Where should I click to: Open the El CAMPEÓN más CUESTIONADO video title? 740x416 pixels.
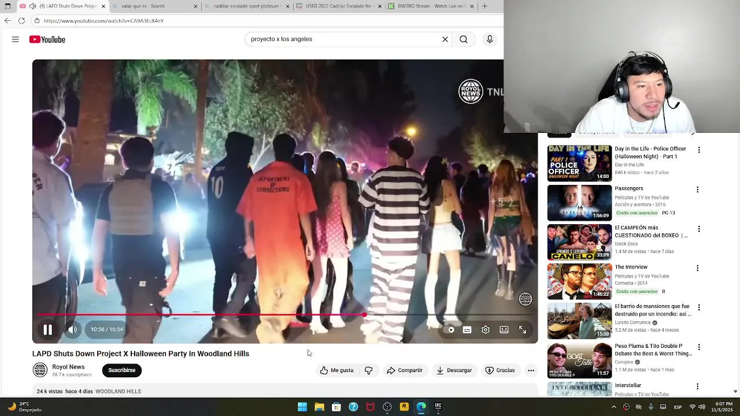pos(651,232)
